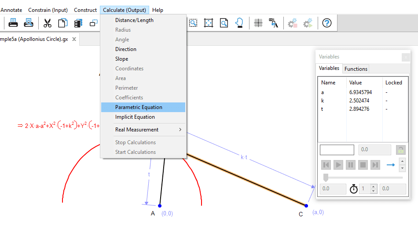Click the variable value field showing 0.0
Image resolution: width=418 pixels, height=244 pixels.
tap(375, 150)
